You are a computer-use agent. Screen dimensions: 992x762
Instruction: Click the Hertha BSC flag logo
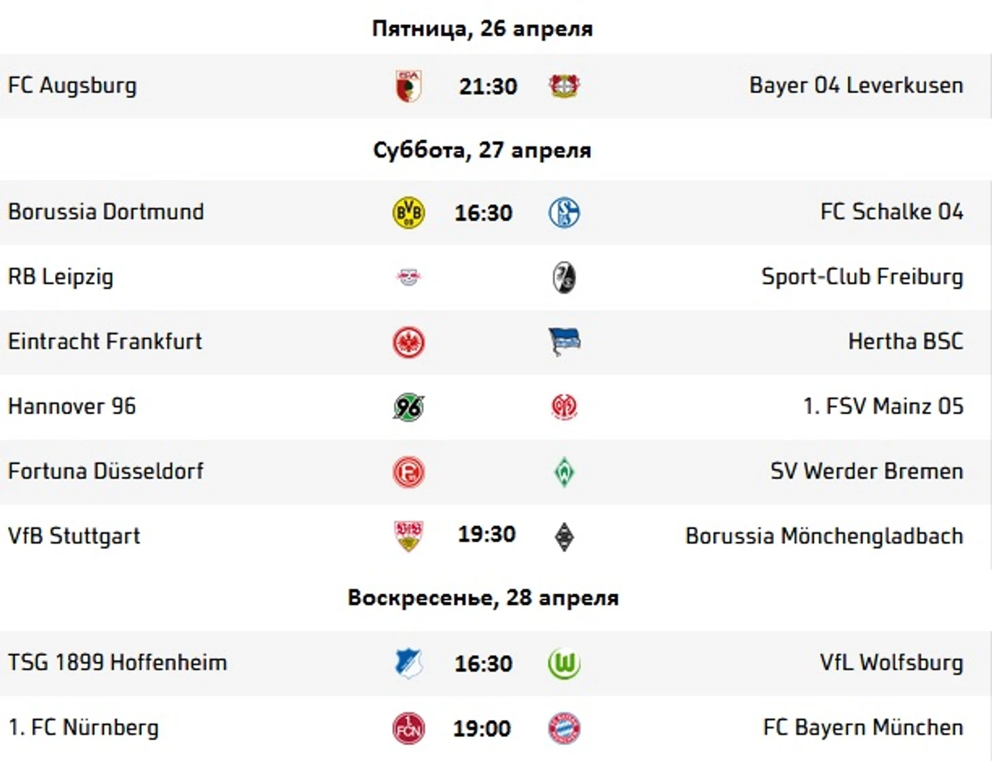[564, 342]
